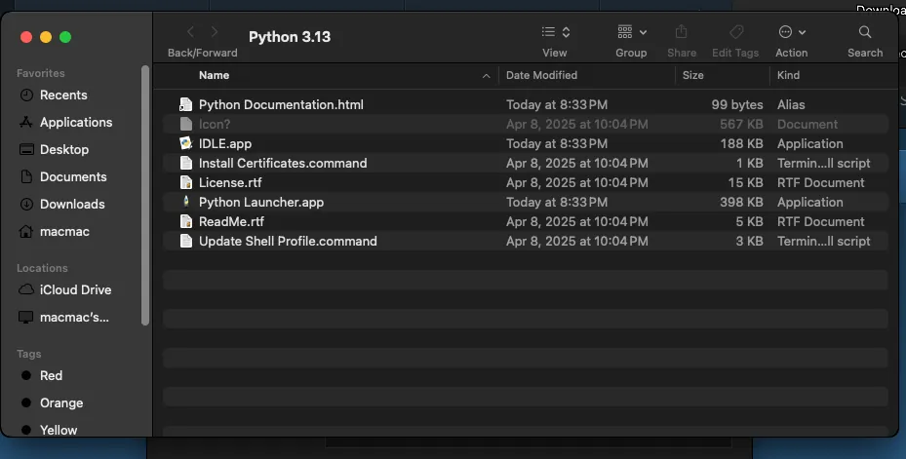Click the 567 KB size value
Image resolution: width=906 pixels, height=459 pixels.
tap(741, 124)
